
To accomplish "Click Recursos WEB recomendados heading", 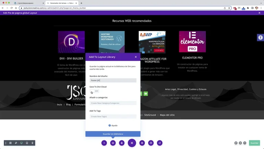I will [x=132, y=21].
